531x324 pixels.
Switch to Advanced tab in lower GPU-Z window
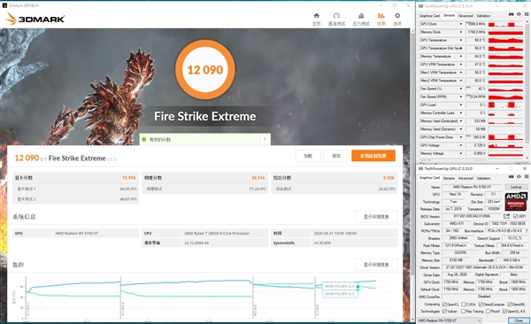pos(466,178)
